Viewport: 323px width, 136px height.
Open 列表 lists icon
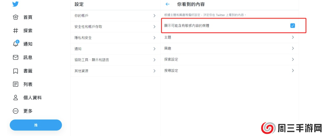point(16,84)
